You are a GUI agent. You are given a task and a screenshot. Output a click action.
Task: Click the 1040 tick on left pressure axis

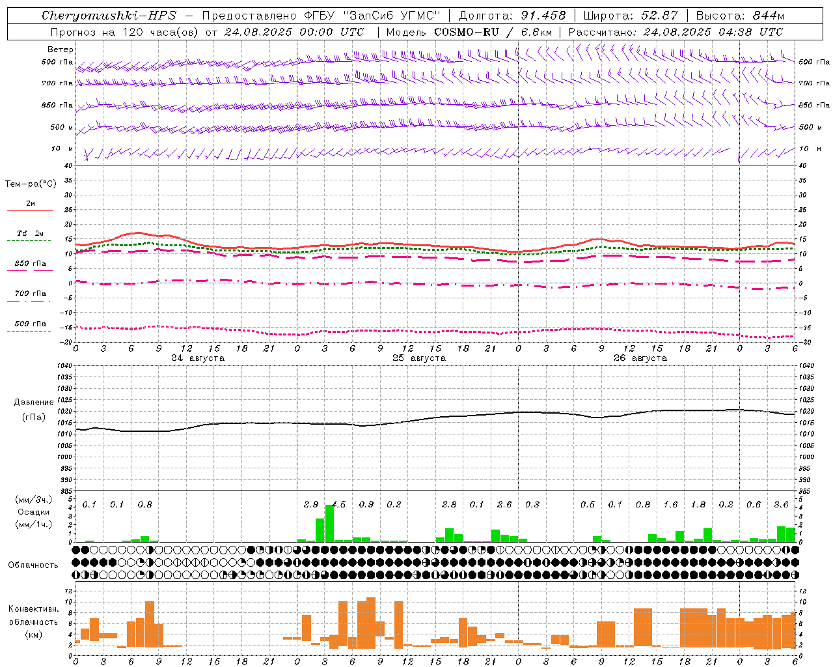(66, 365)
